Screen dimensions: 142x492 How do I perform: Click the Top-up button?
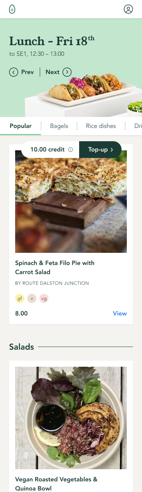[x=100, y=150]
